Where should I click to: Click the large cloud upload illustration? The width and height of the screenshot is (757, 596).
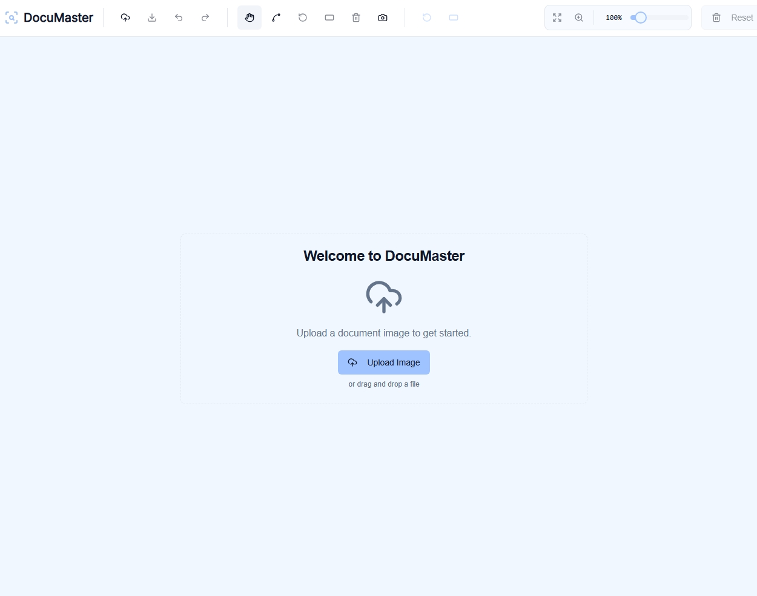(x=384, y=296)
